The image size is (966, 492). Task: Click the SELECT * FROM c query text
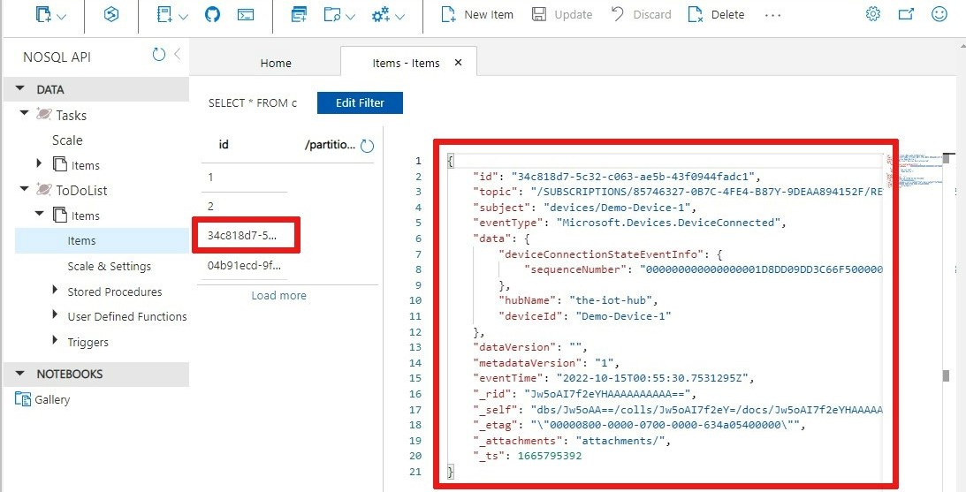(253, 102)
